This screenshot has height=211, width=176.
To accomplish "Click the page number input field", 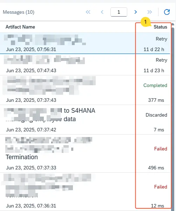I will pos(119,12).
